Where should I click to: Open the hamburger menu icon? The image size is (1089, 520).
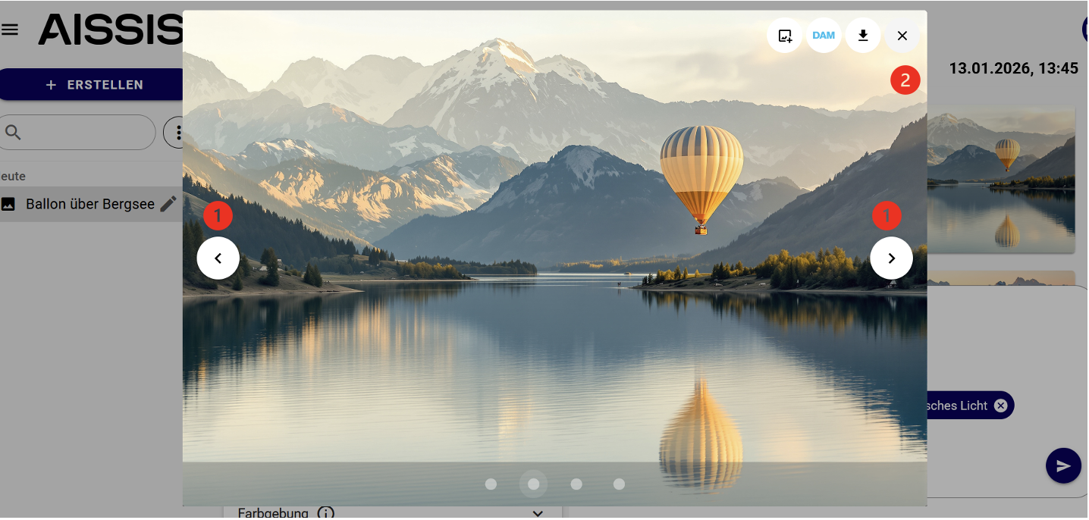(10, 30)
